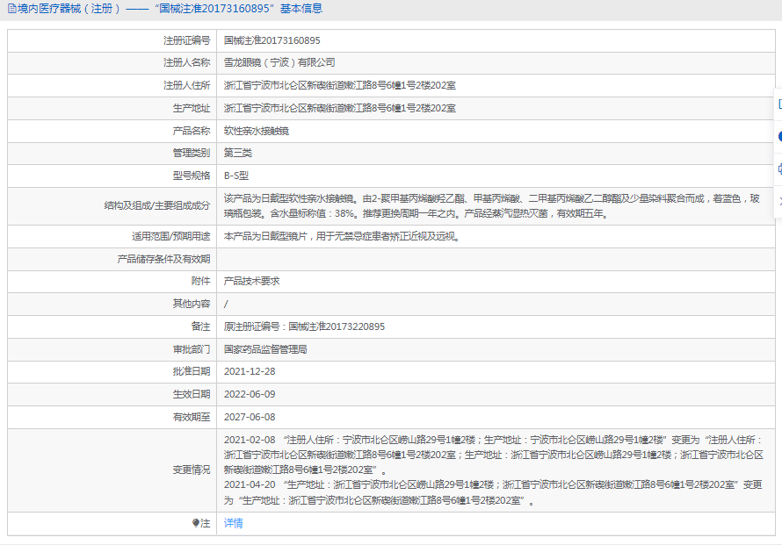
Task: Click the 产品技术要求 attachment text
Action: click(x=251, y=281)
